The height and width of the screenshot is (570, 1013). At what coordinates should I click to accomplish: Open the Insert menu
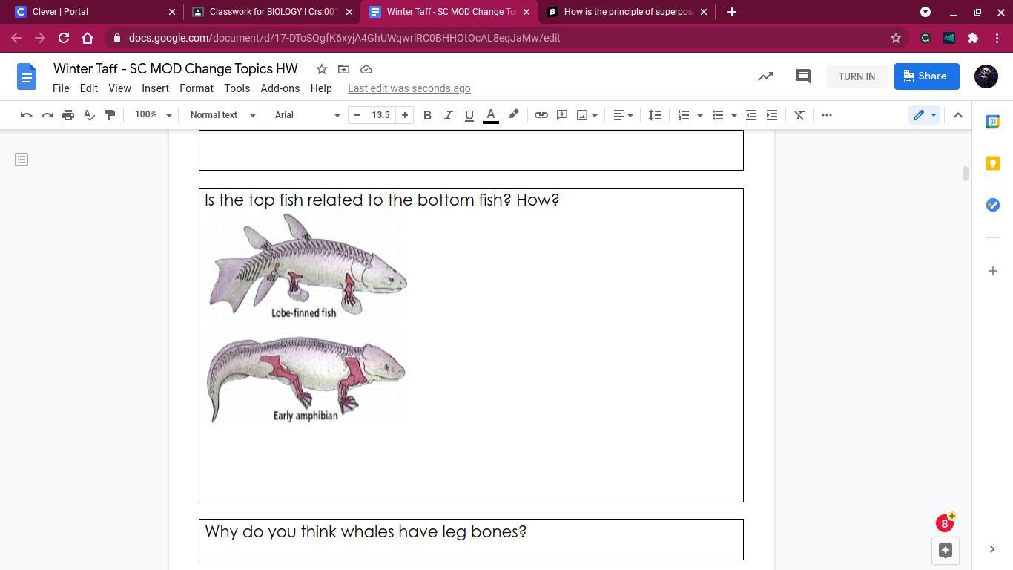155,88
